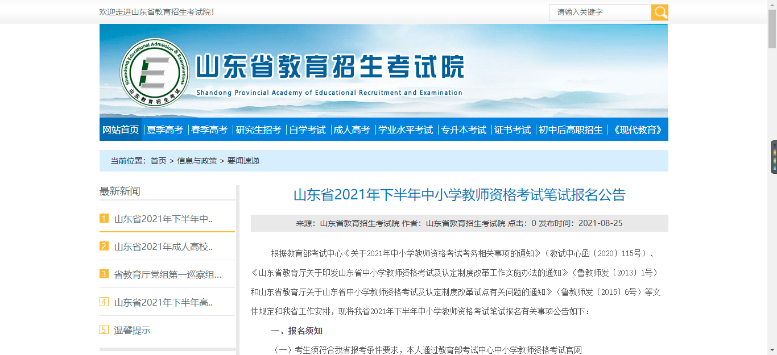The height and width of the screenshot is (355, 777).
Task: Click the number 5 badge in news list
Action: click(x=104, y=329)
